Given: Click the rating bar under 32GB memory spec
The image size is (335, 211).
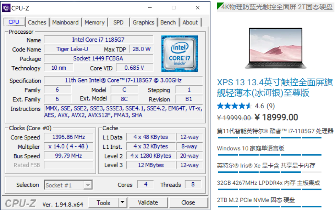Looking at the screenshot, I should (x=270, y=189).
